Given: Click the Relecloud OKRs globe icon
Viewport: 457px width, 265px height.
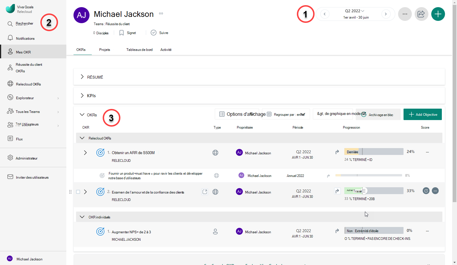Looking at the screenshot, I should click(x=10, y=84).
